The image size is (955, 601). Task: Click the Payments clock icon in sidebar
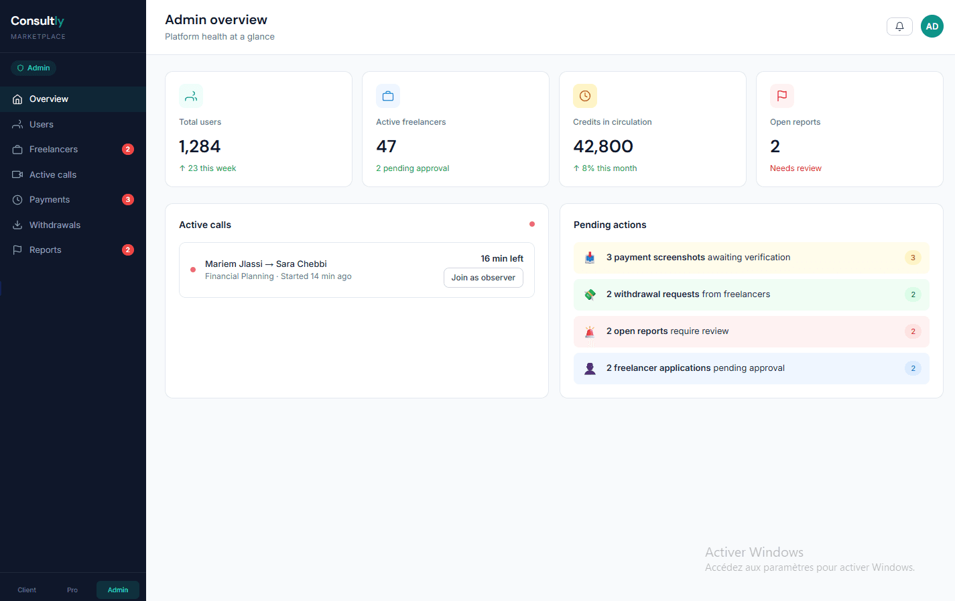click(17, 200)
